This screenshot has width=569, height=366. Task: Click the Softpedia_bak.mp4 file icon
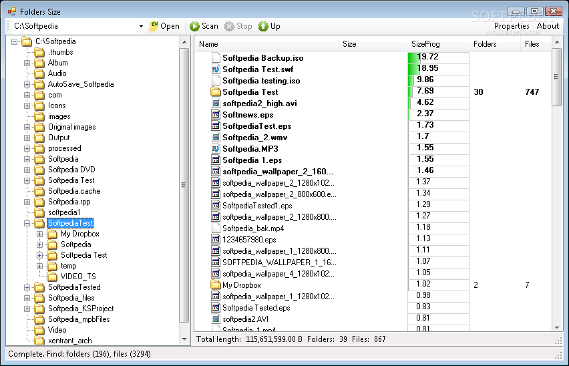coord(216,228)
